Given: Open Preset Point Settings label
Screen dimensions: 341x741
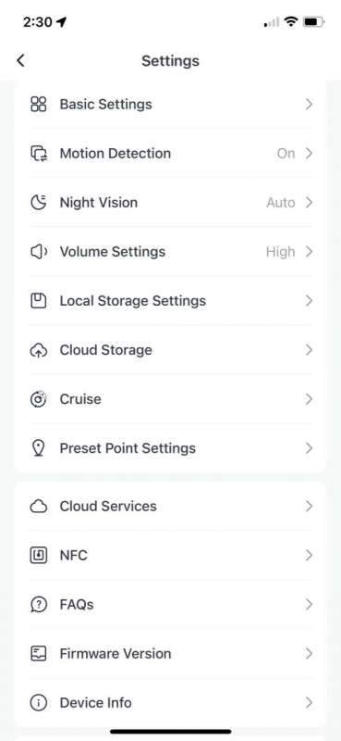Looking at the screenshot, I should coord(128,448).
